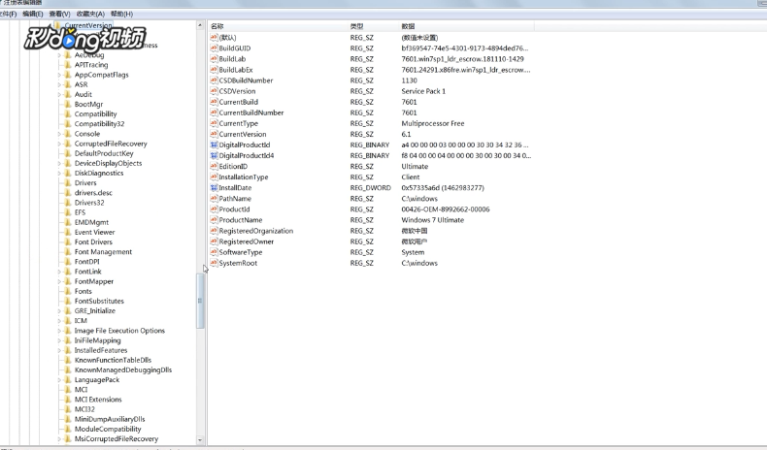Select the BuildLab string value icon
This screenshot has width=767, height=450.
214,58
